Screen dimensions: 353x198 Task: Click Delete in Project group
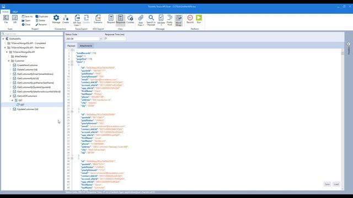pyautogui.click(x=40, y=20)
